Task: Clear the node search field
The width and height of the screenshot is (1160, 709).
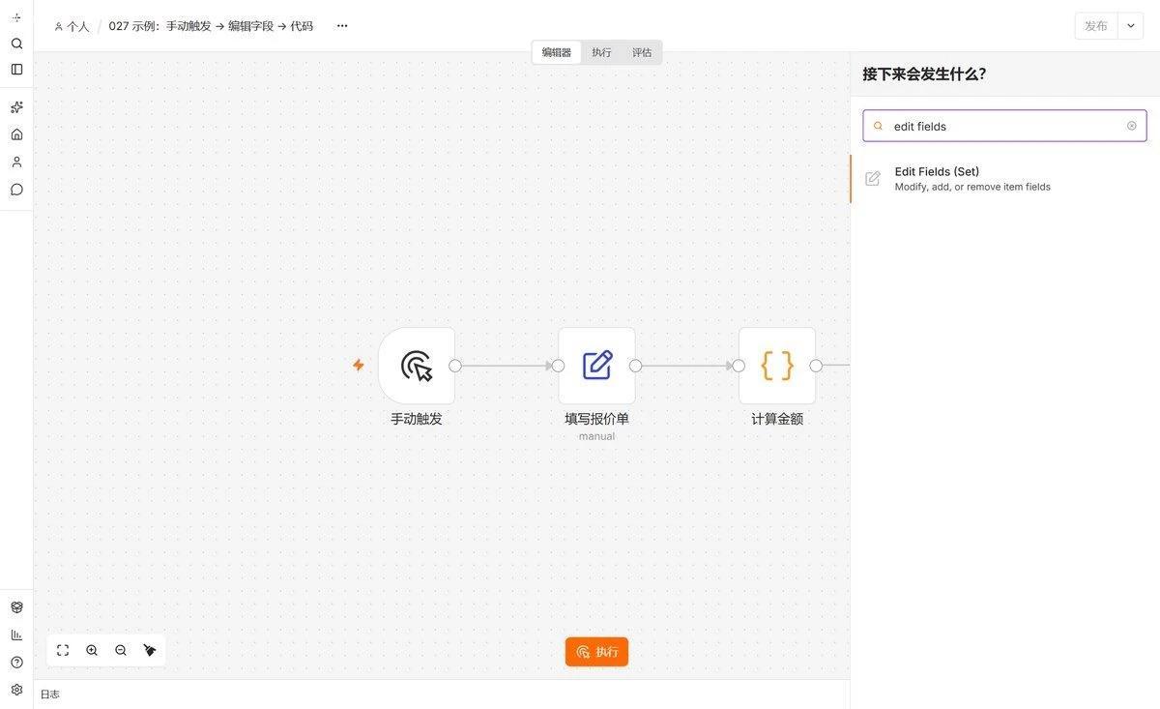Action: pyautogui.click(x=1132, y=126)
